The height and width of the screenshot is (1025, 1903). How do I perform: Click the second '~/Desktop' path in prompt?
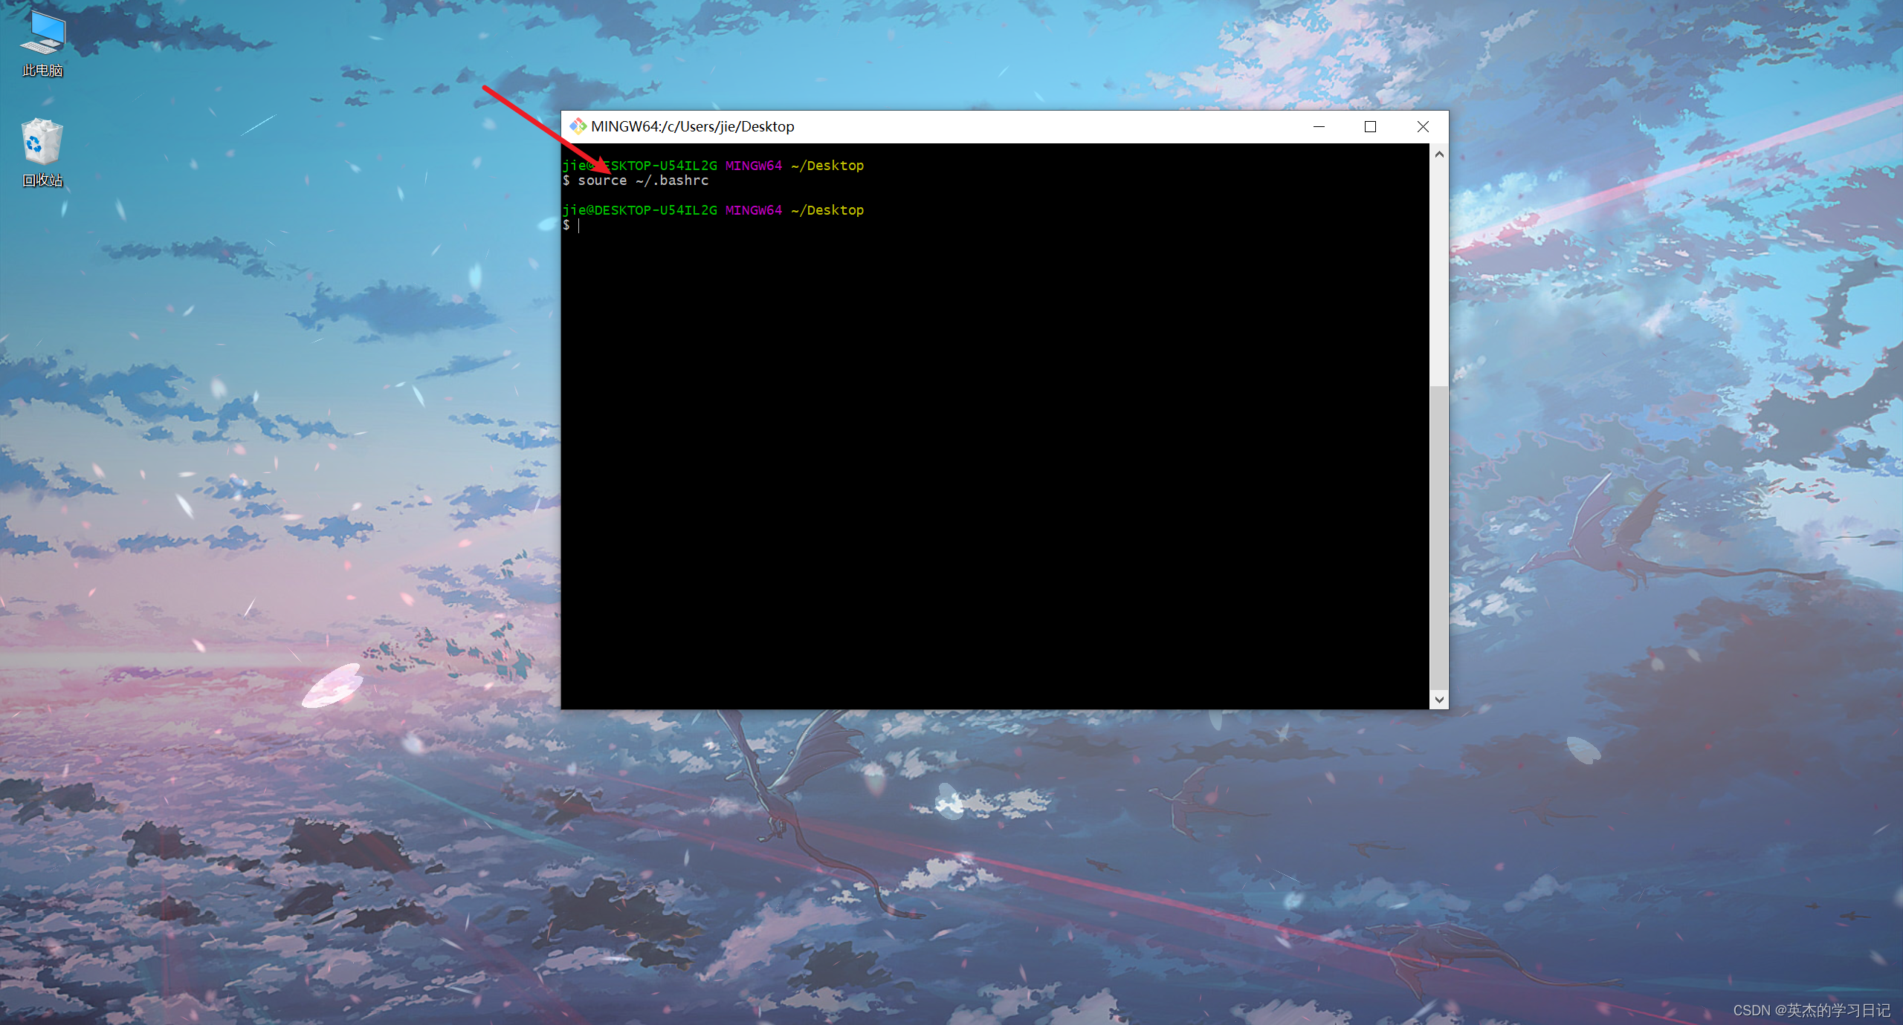click(827, 210)
